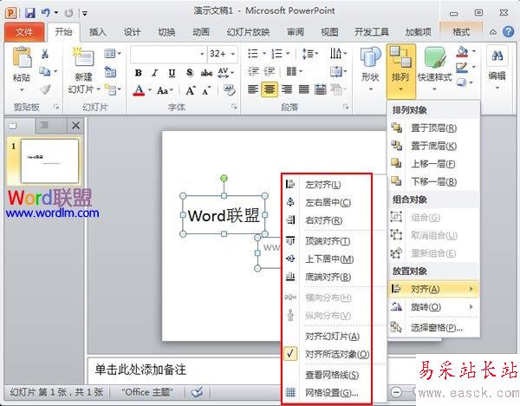
Task: Open Quick Styles gallery
Action: [x=435, y=69]
